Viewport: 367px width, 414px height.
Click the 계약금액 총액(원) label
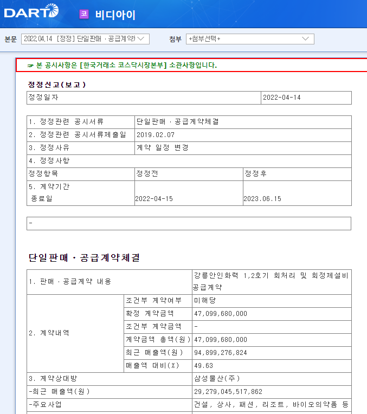158,340
